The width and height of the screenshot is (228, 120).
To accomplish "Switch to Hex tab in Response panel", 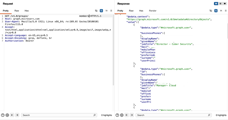I will (x=141, y=11).
